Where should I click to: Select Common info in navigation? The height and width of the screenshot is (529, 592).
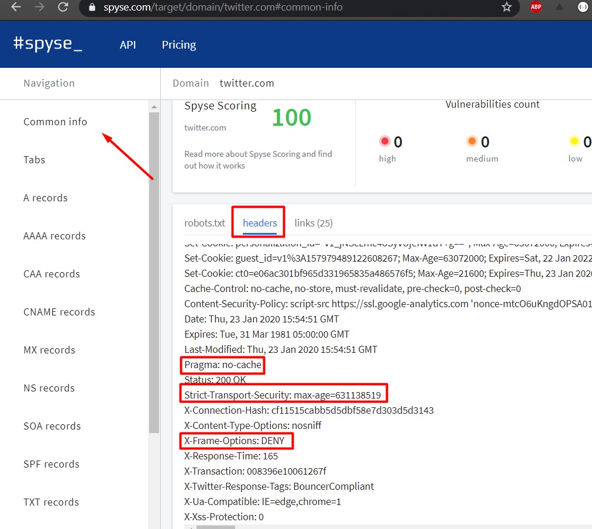click(x=55, y=122)
